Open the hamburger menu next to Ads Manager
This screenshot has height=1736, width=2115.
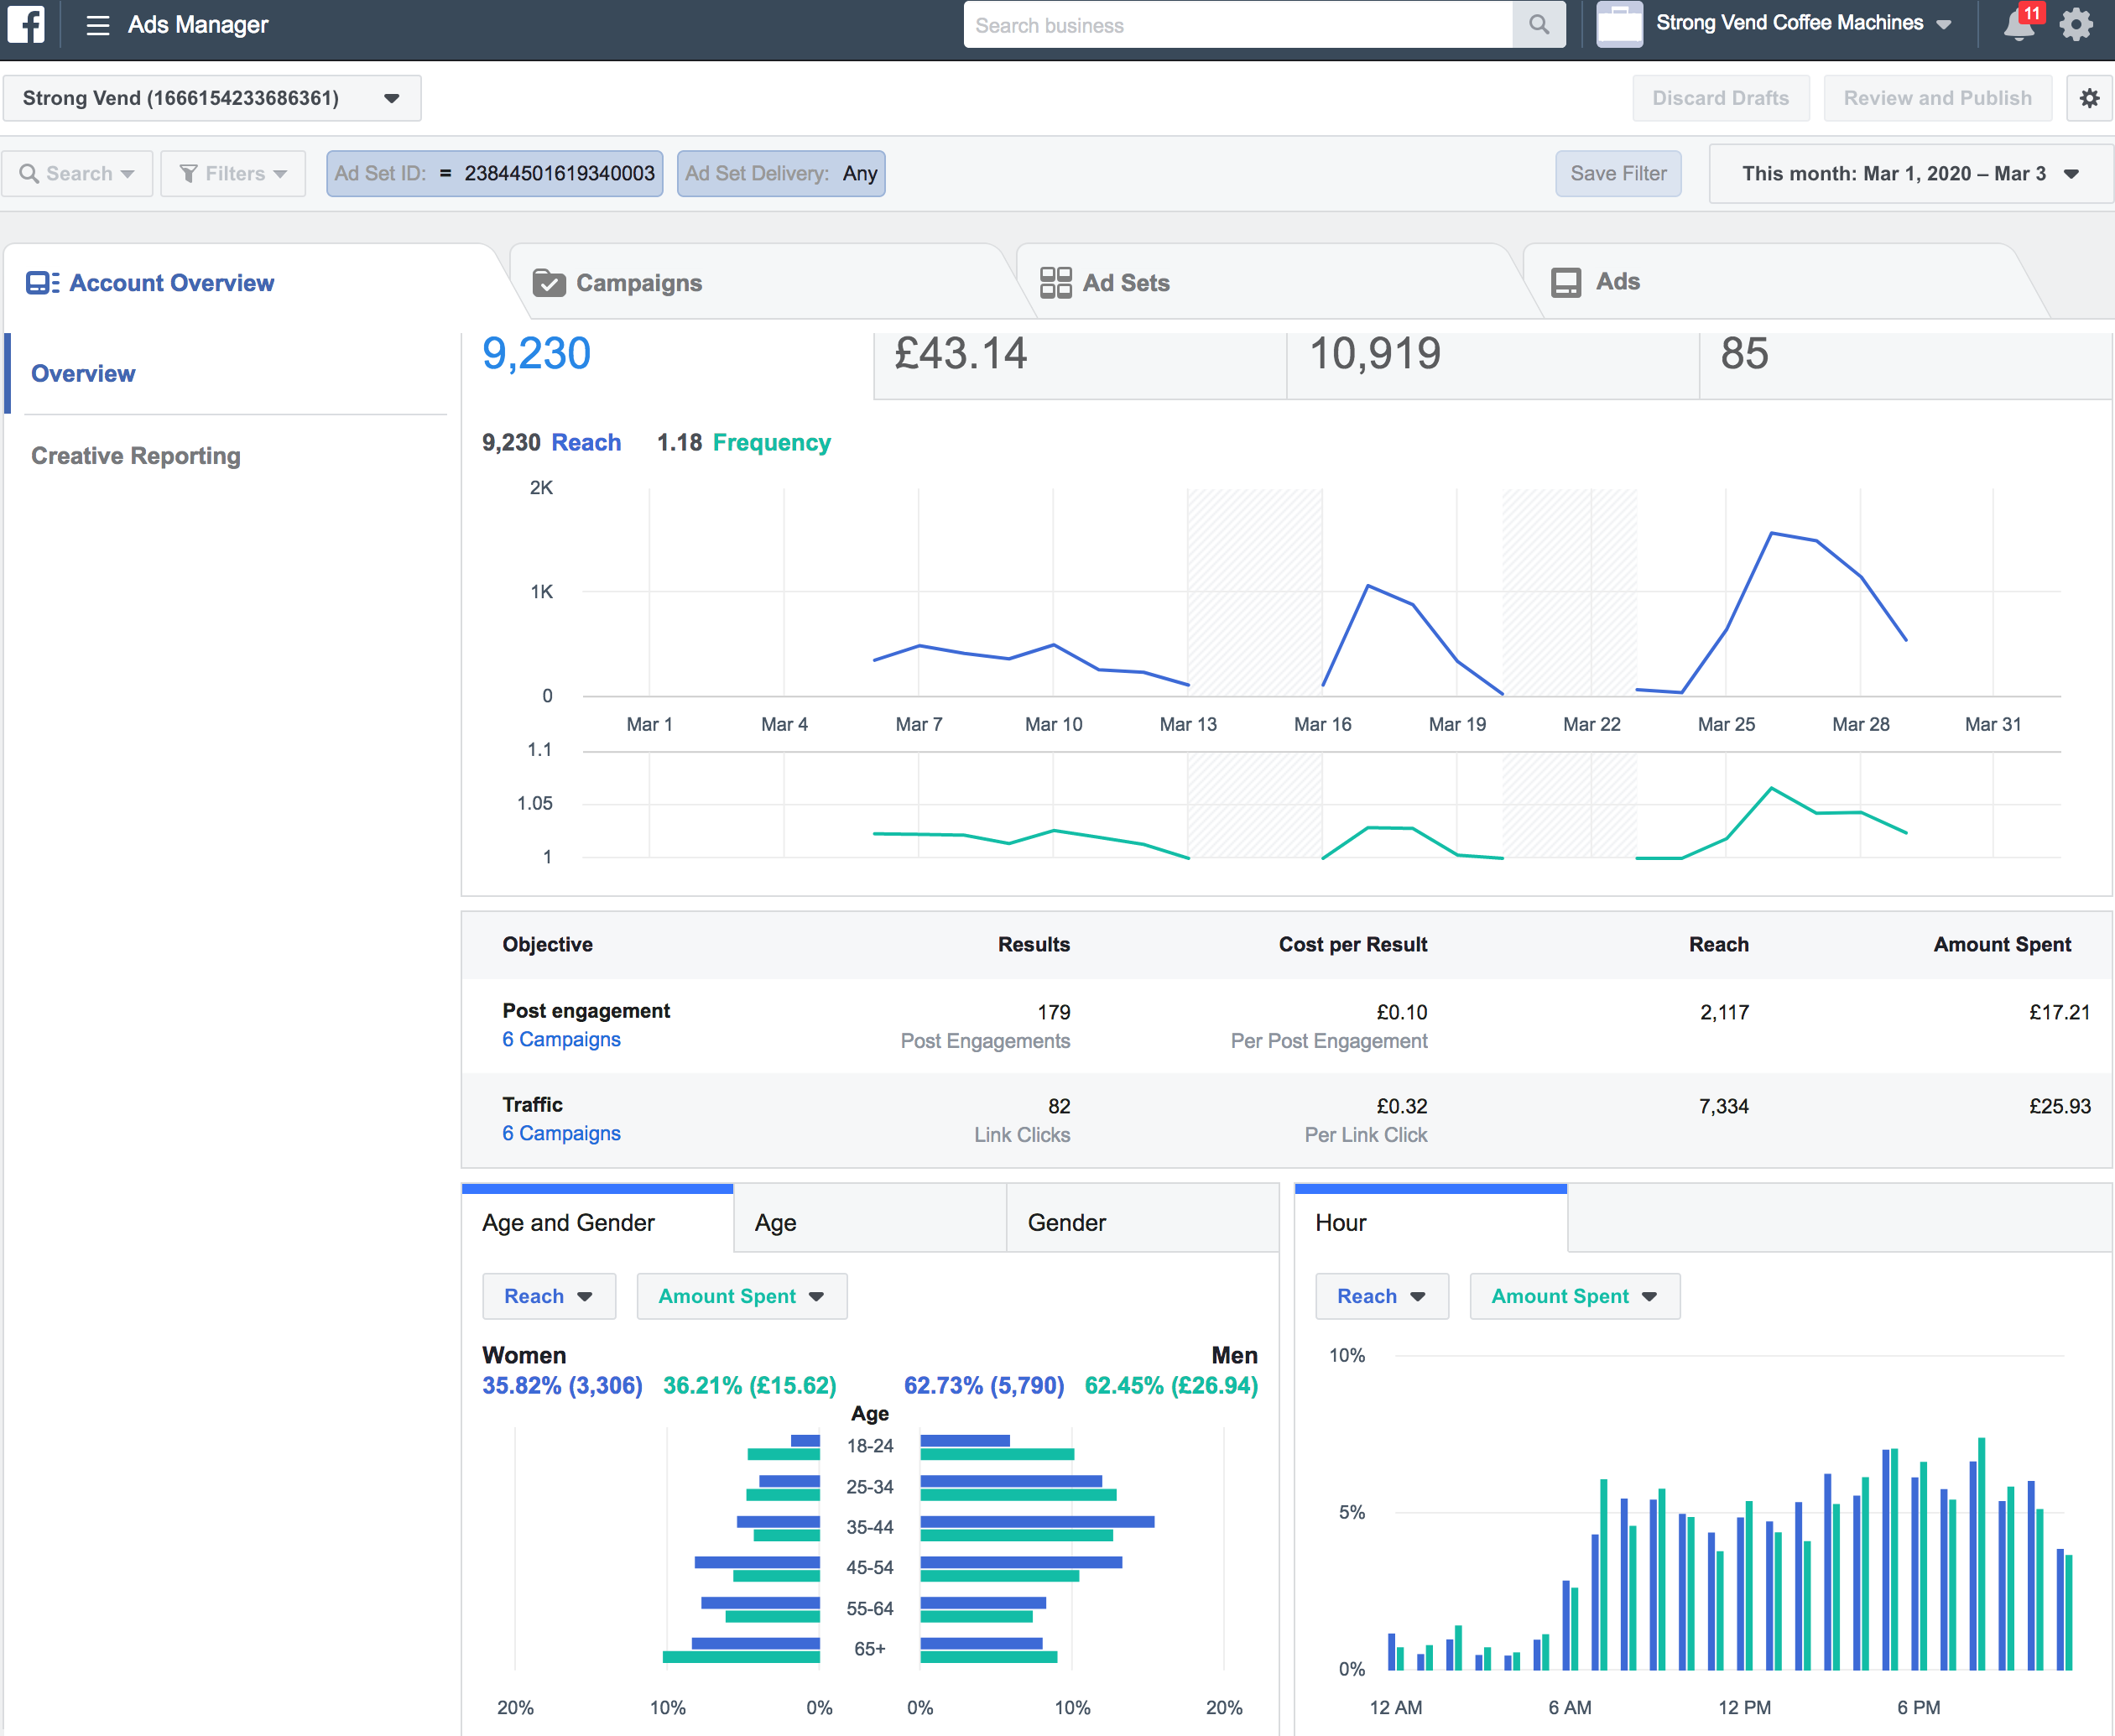tap(97, 25)
